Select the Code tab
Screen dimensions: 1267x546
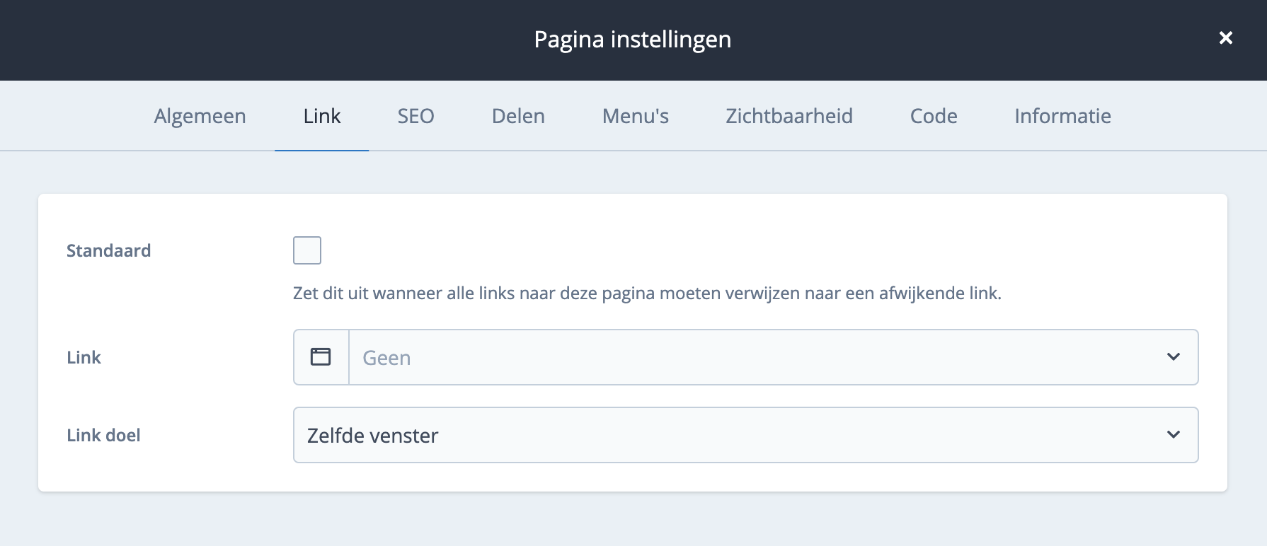point(933,116)
